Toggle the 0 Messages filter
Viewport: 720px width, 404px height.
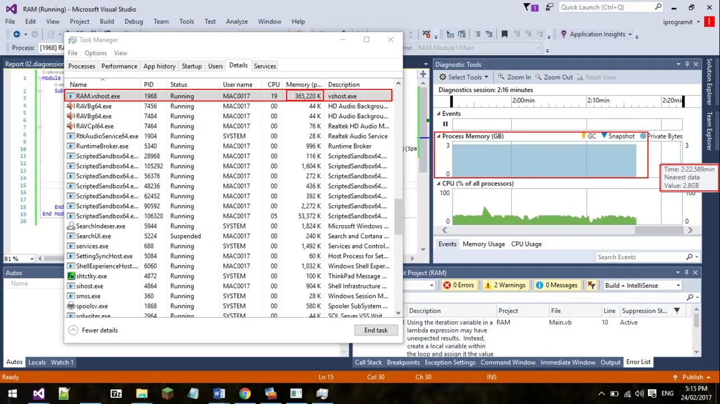click(556, 285)
